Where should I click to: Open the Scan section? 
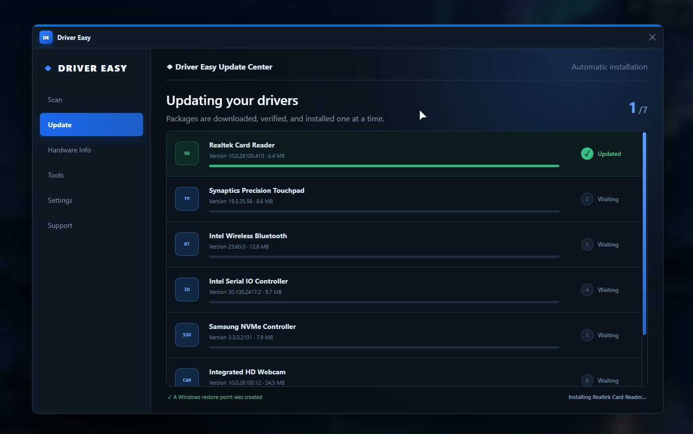[x=91, y=100]
